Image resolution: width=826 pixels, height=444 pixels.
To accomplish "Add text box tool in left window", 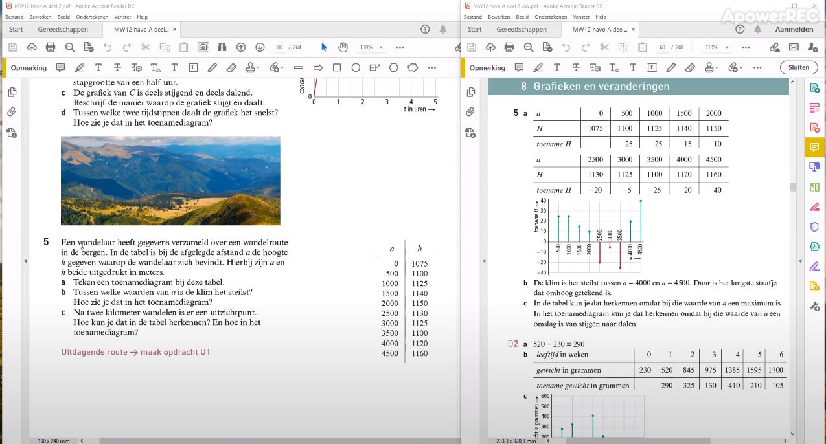I will [193, 67].
